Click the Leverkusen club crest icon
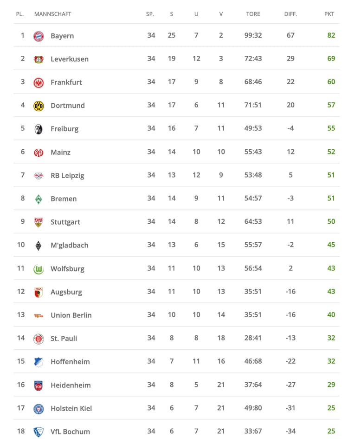This screenshot has width=348, height=439. point(39,60)
